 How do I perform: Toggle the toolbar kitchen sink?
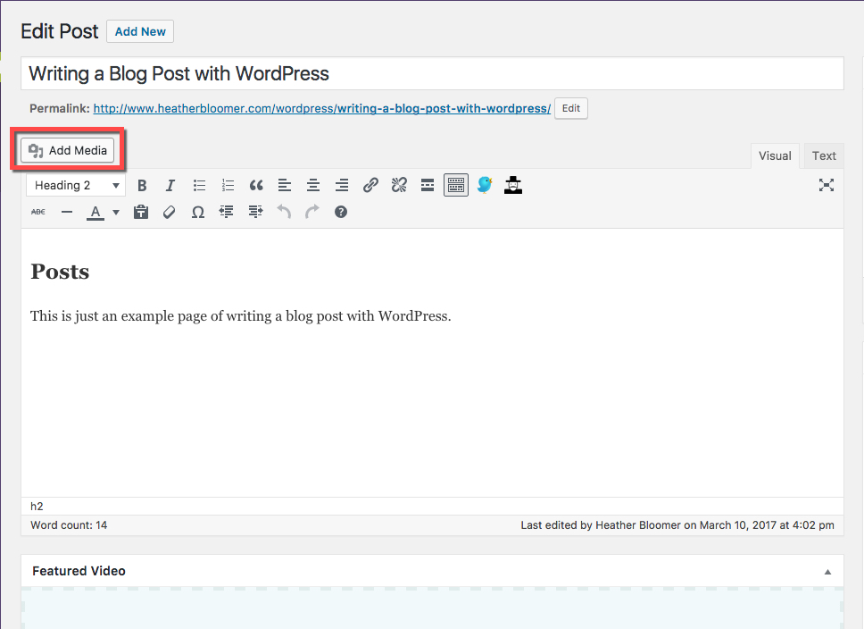pos(456,185)
